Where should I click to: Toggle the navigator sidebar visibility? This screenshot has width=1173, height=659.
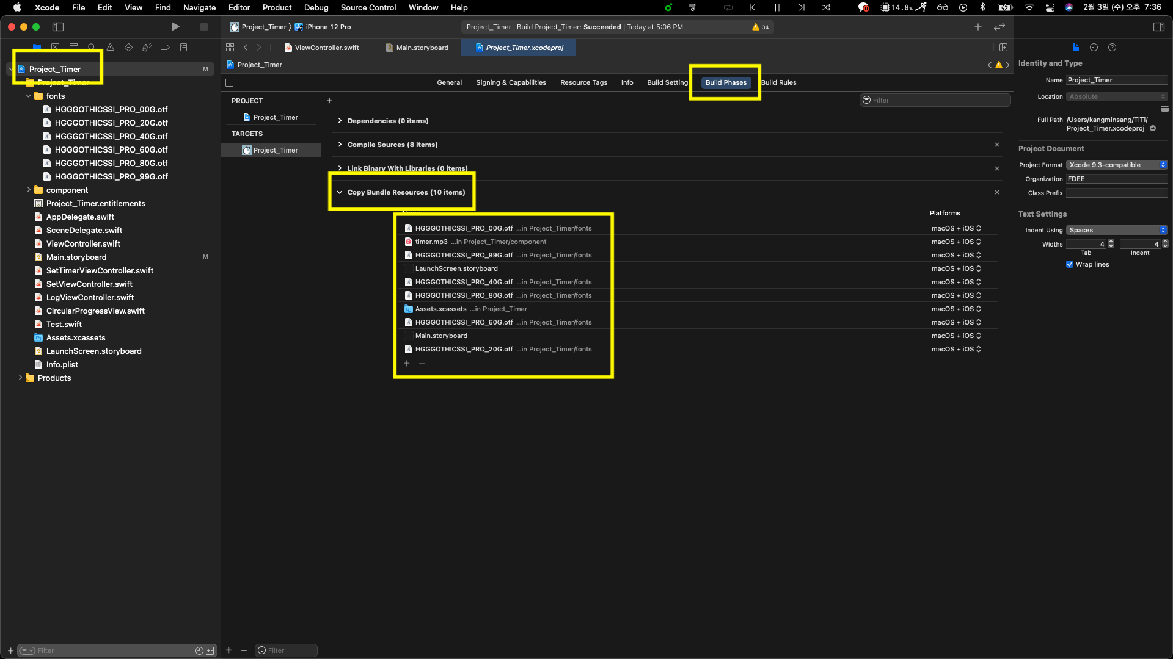click(58, 27)
